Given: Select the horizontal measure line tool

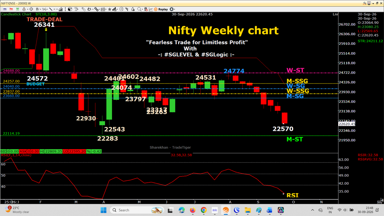Looking at the screenshot, I should (56, 9).
